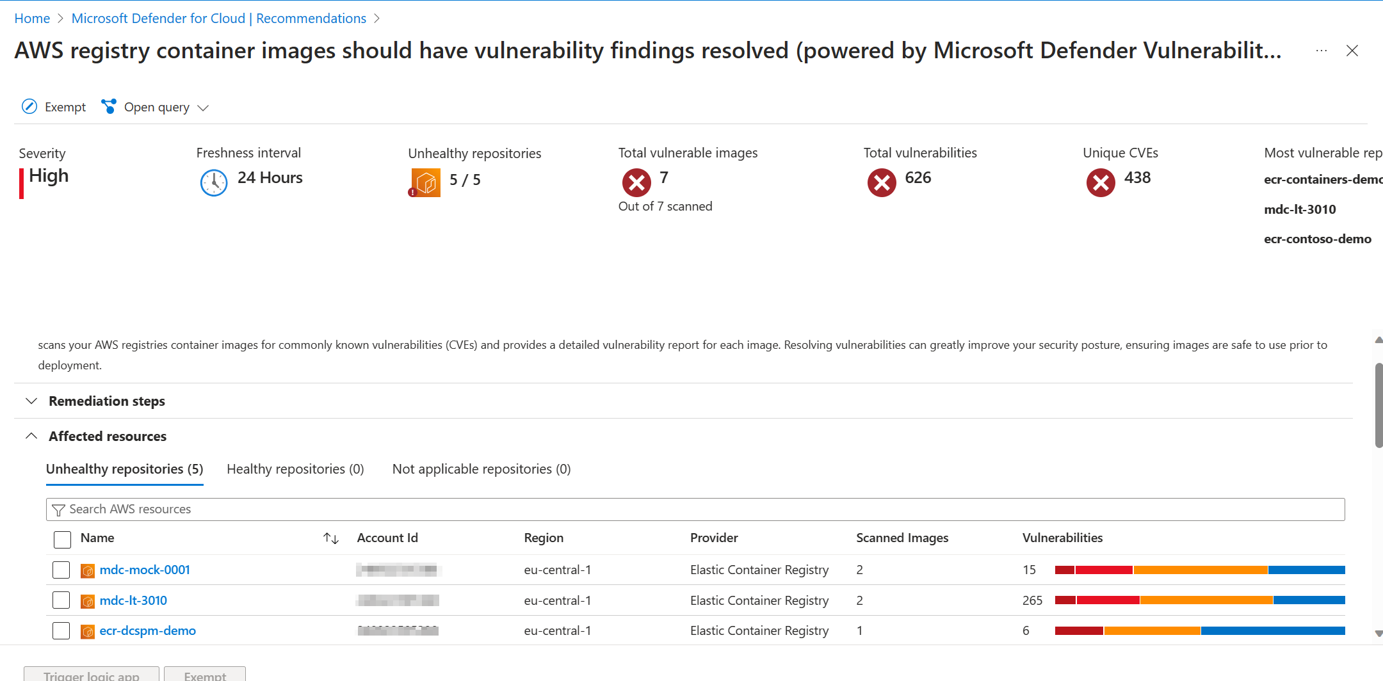The width and height of the screenshot is (1383, 681).
Task: Click the red error icon beside 438
Action: tap(1101, 183)
